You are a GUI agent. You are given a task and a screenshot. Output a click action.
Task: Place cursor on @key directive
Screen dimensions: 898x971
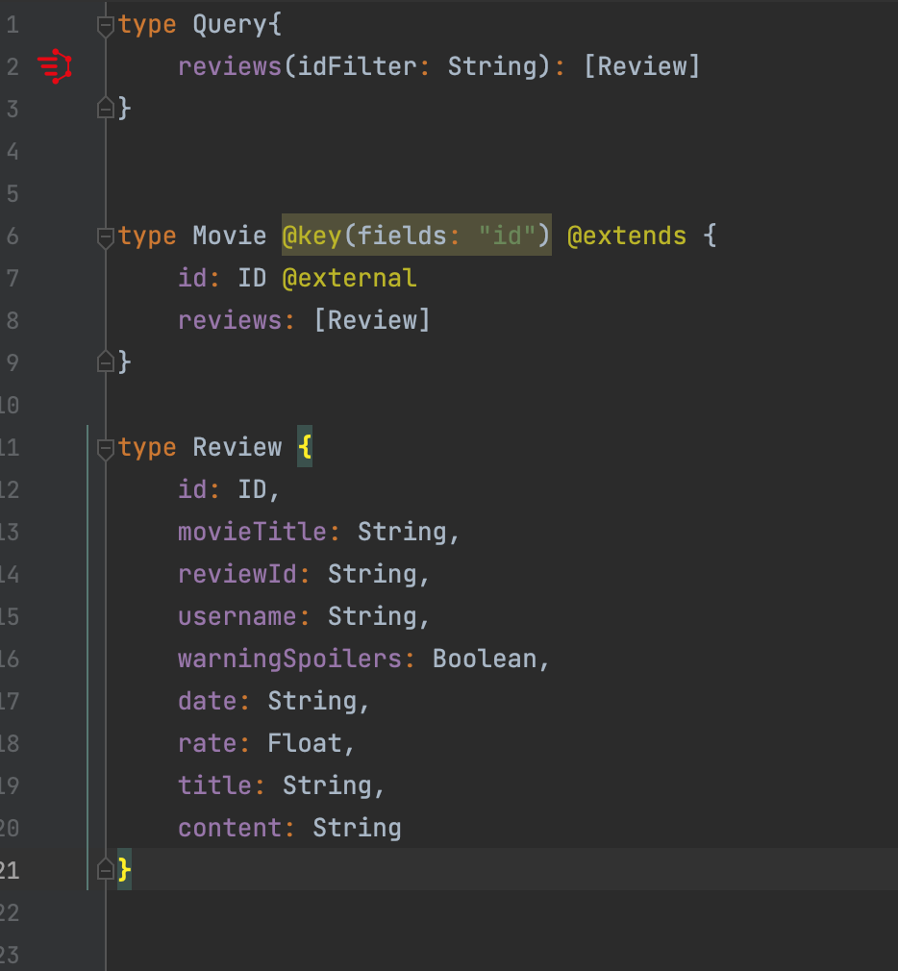click(312, 237)
